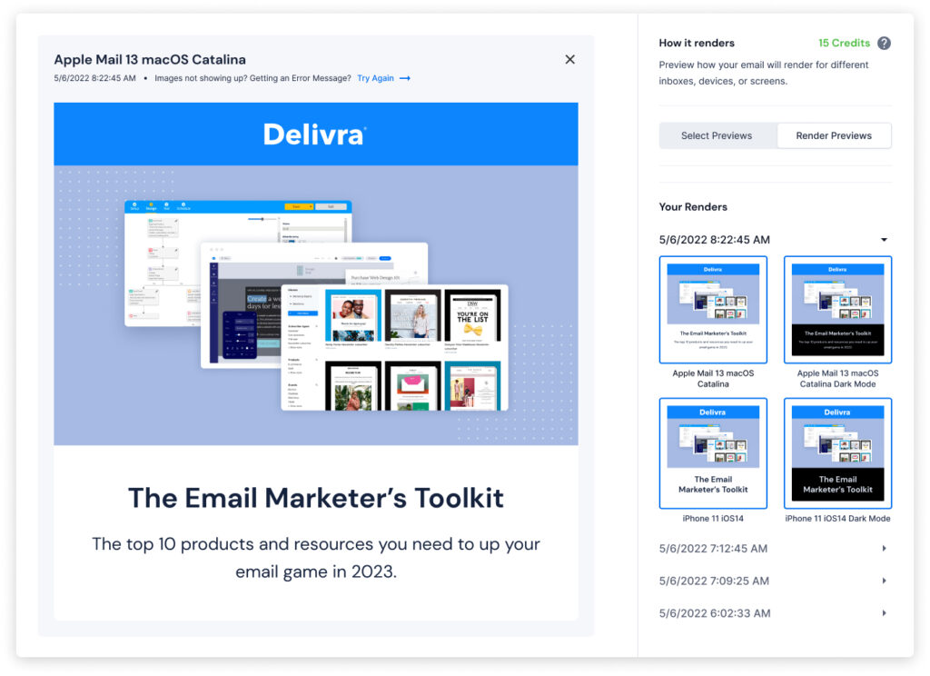
Task: Expand the 5/6/2022 7:09:25 AM render group
Action: click(x=884, y=581)
